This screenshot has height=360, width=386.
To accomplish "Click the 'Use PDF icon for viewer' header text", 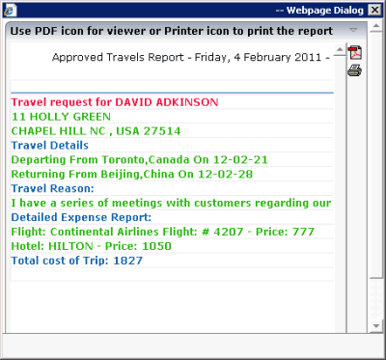I will [x=172, y=31].
